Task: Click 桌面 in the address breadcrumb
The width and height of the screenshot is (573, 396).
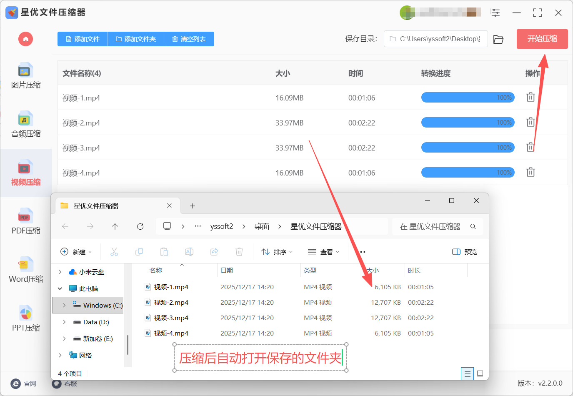Action: [262, 226]
